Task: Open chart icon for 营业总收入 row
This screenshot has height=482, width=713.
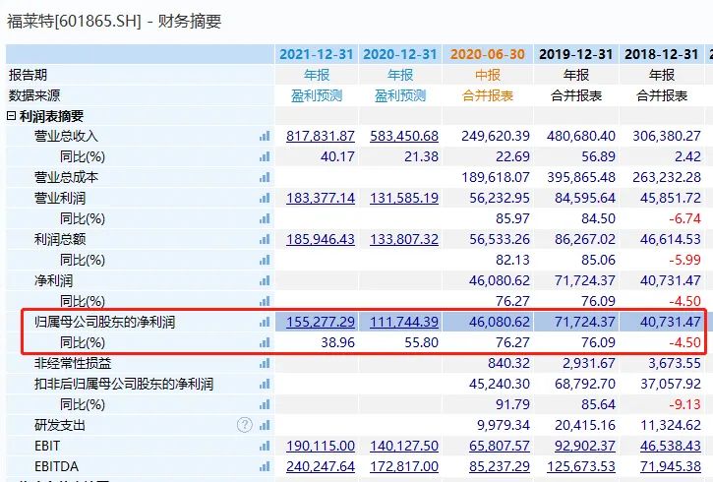Action: pyautogui.click(x=265, y=136)
